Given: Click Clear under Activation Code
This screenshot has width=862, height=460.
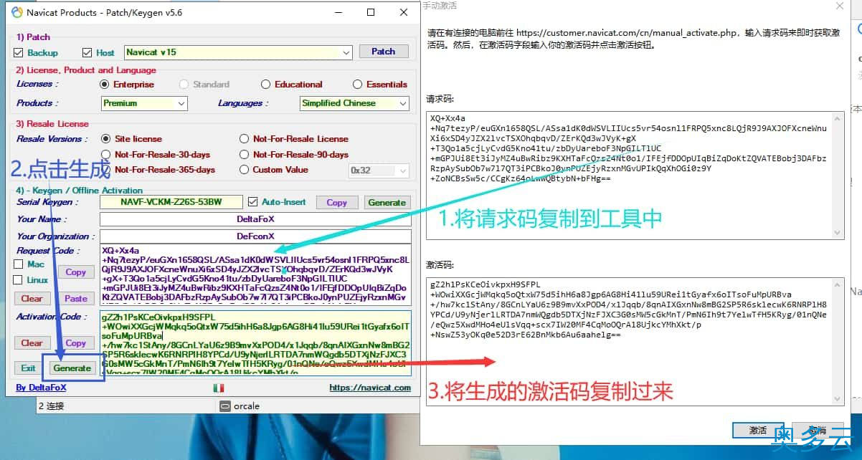Looking at the screenshot, I should pyautogui.click(x=32, y=343).
